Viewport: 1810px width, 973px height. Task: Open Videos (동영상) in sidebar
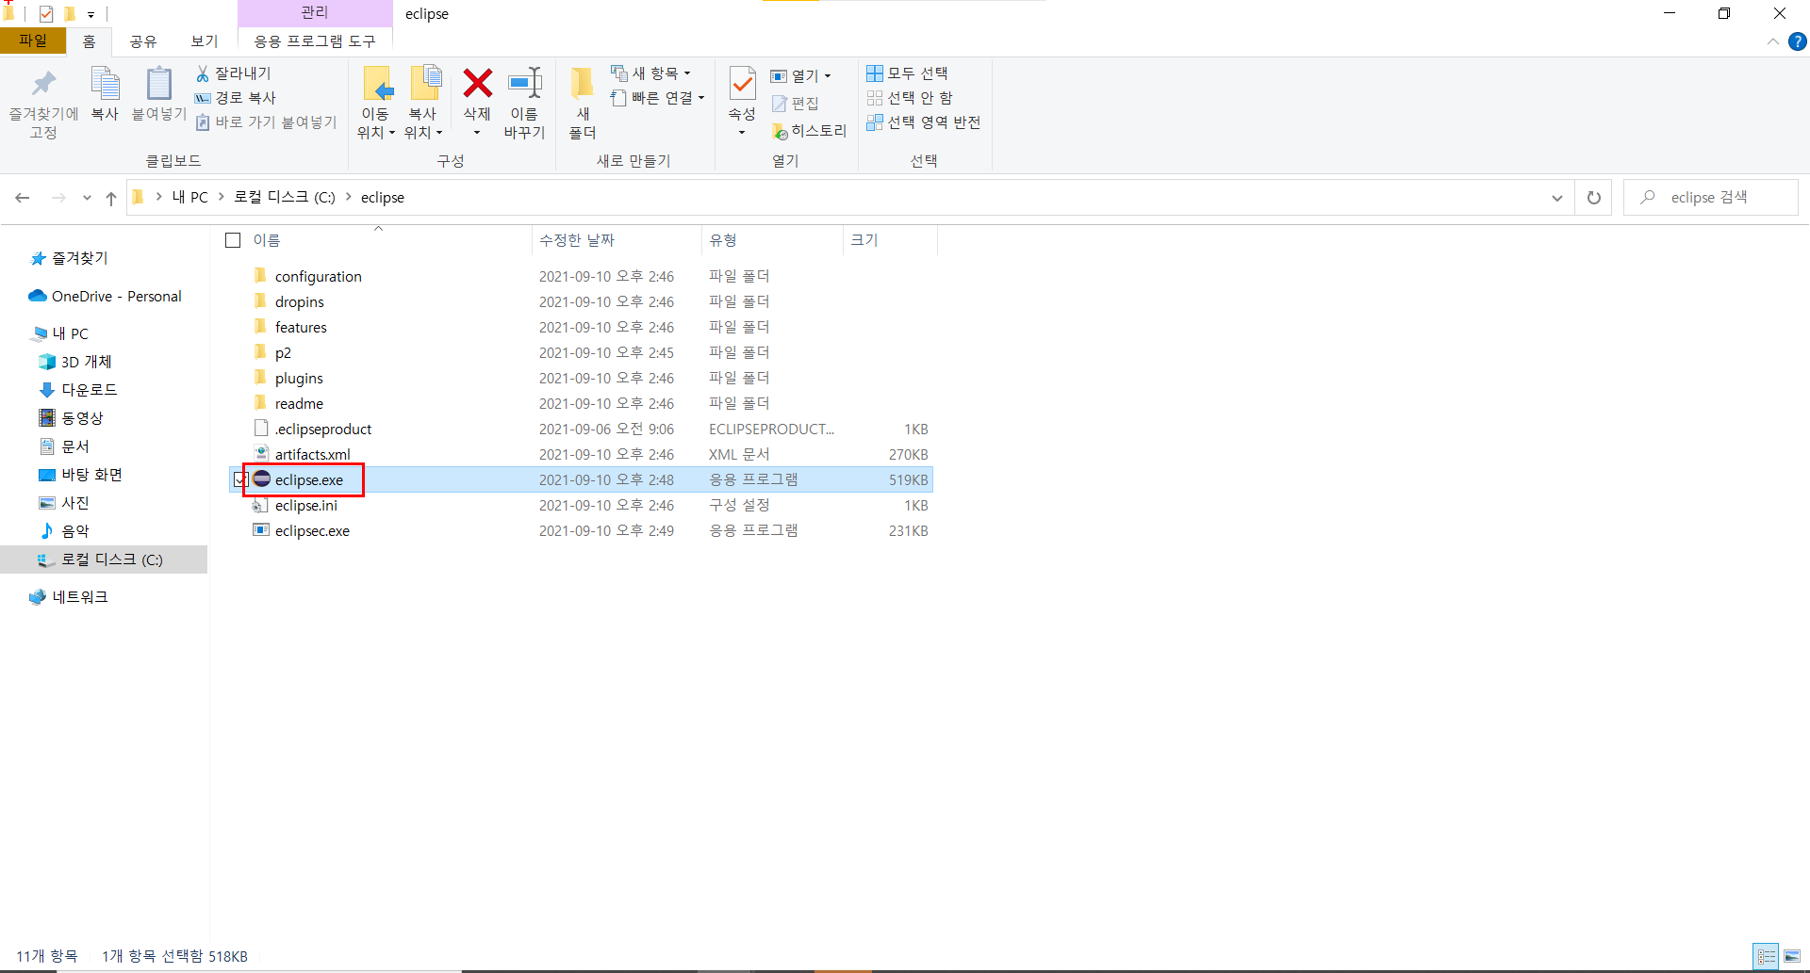(x=71, y=418)
